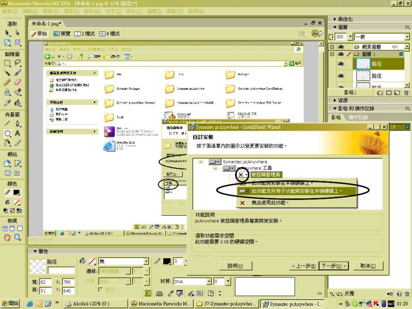Hide the highlighted 路徑 object's eye icon
The height and width of the screenshot is (309, 412).
pyautogui.click(x=340, y=64)
